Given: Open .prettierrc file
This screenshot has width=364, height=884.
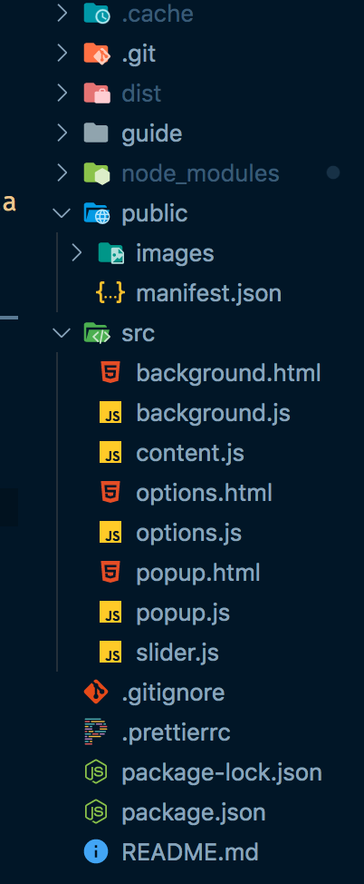Looking at the screenshot, I should (x=176, y=733).
